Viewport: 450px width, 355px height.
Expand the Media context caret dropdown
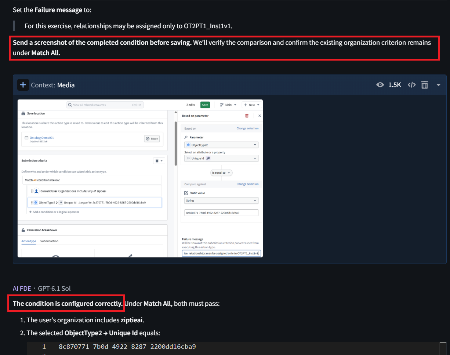438,85
